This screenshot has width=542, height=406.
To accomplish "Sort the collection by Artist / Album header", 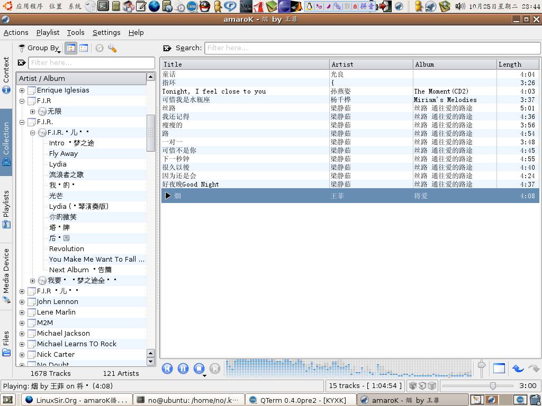I will 81,78.
